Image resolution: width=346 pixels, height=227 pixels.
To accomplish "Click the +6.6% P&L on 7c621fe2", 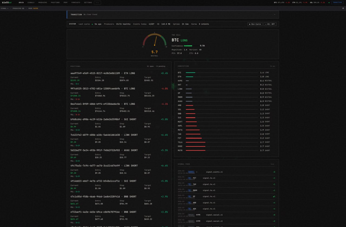I will pos(164,135).
